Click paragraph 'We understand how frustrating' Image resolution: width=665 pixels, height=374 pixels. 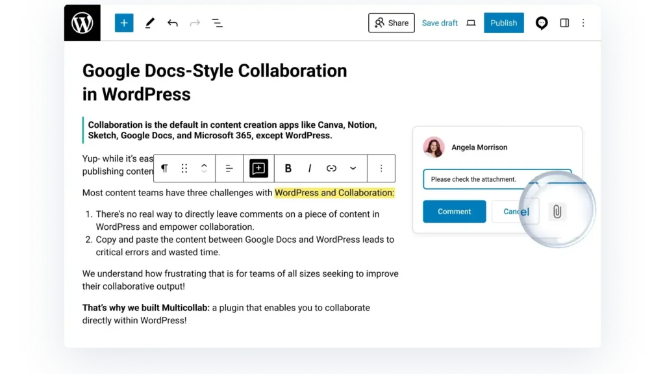[x=240, y=280]
